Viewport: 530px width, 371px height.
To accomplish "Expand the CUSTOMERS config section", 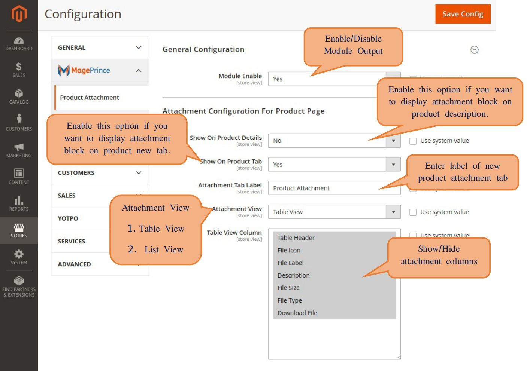I will coord(100,173).
